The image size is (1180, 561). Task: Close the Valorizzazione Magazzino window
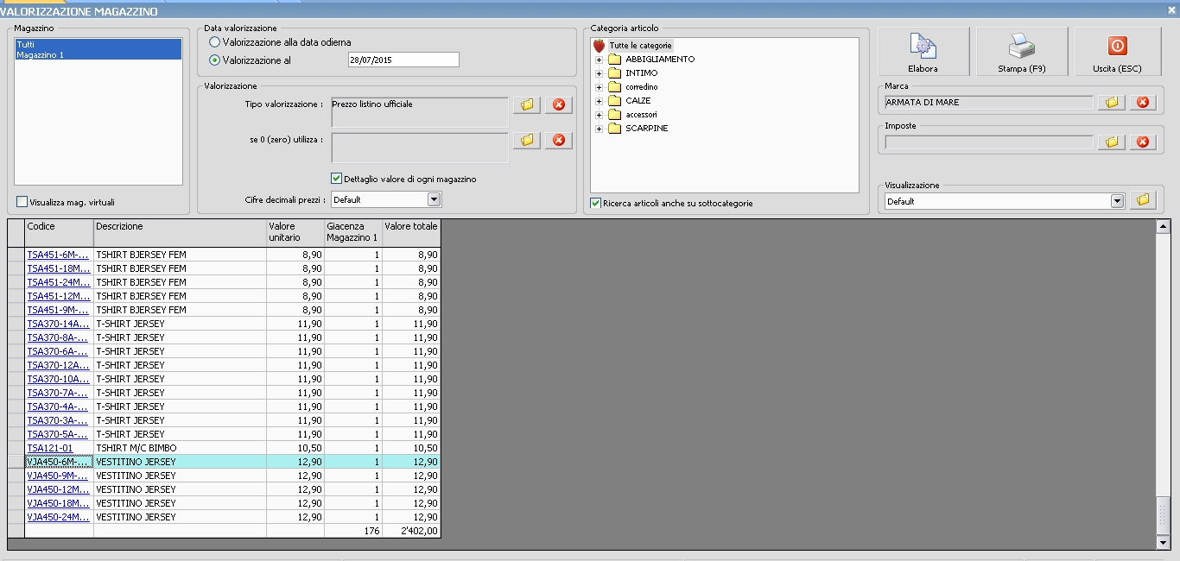point(1170,11)
